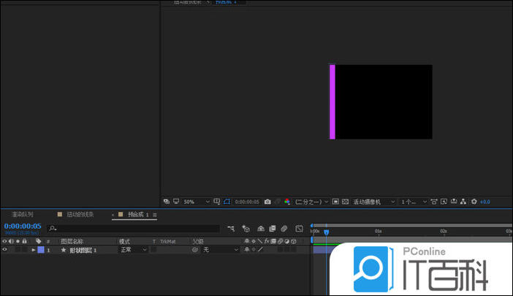This screenshot has width=513, height=296.
Task: Hide the shape layer 1 eye toggle
Action: pos(4,250)
